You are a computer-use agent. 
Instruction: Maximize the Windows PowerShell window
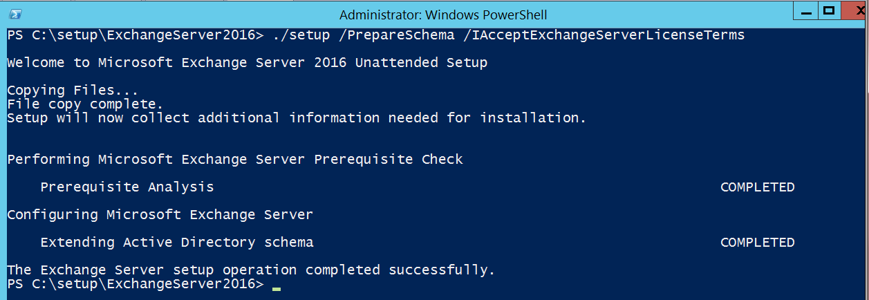[x=828, y=12]
